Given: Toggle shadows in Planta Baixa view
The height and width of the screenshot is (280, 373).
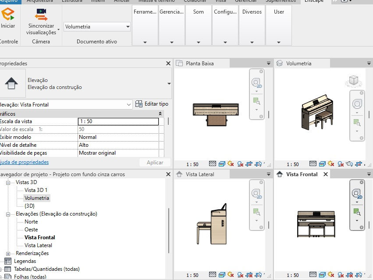Looking at the screenshot, I should coord(240,164).
